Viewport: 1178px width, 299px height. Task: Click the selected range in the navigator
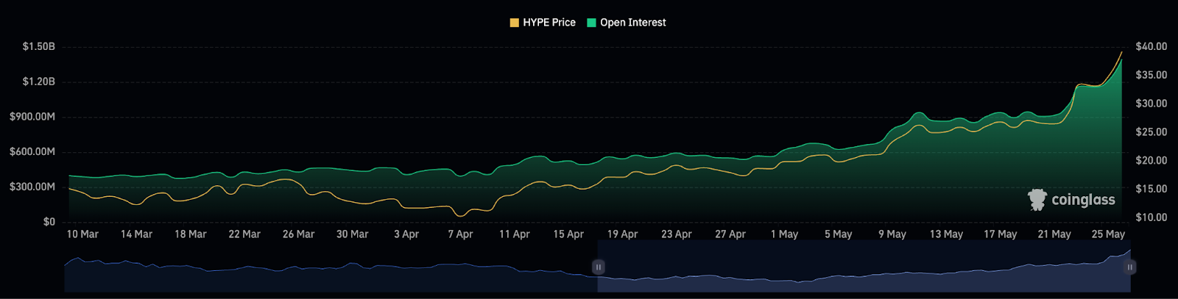[864, 267]
